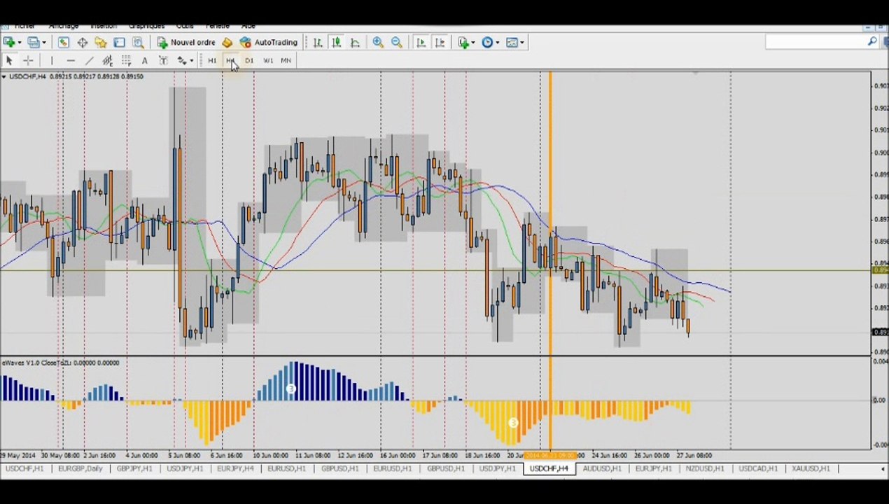Launch MetaEditor with the yellow book icon
The height and width of the screenshot is (504, 889).
click(226, 43)
